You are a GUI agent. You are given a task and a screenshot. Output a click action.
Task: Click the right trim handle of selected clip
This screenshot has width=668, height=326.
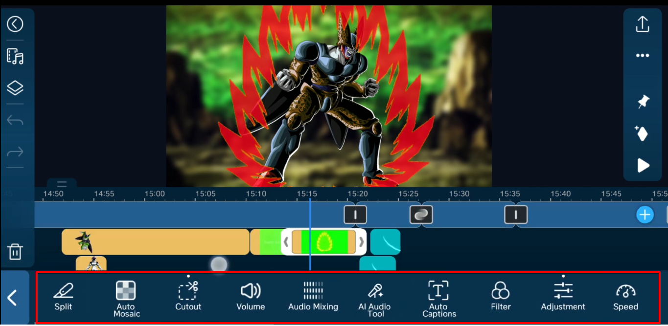point(361,241)
